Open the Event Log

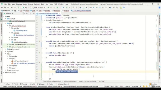point(153,84)
